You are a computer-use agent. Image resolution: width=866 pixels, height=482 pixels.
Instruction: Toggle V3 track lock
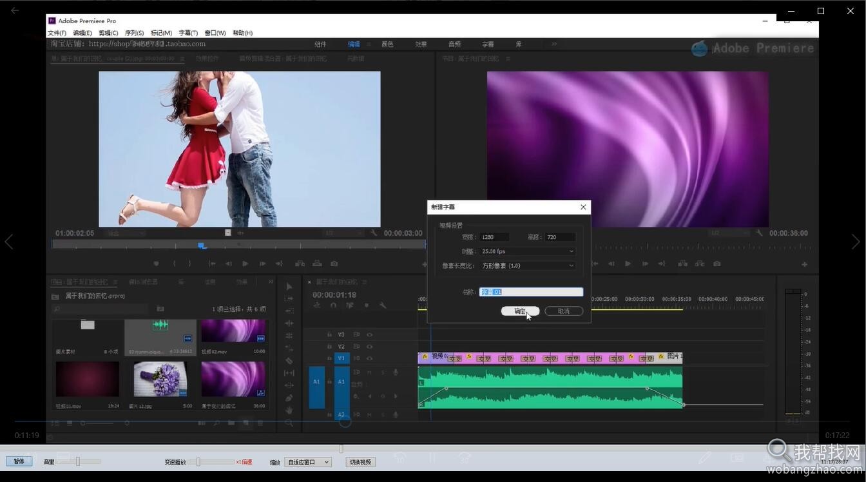pyautogui.click(x=329, y=334)
